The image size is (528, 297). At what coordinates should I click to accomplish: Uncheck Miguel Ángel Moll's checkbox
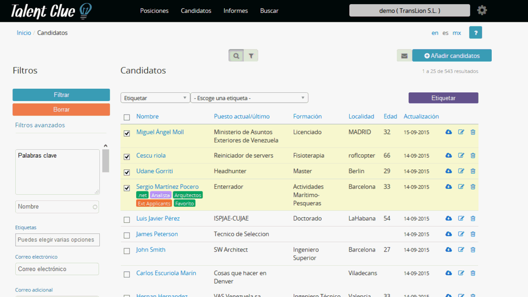pyautogui.click(x=127, y=133)
